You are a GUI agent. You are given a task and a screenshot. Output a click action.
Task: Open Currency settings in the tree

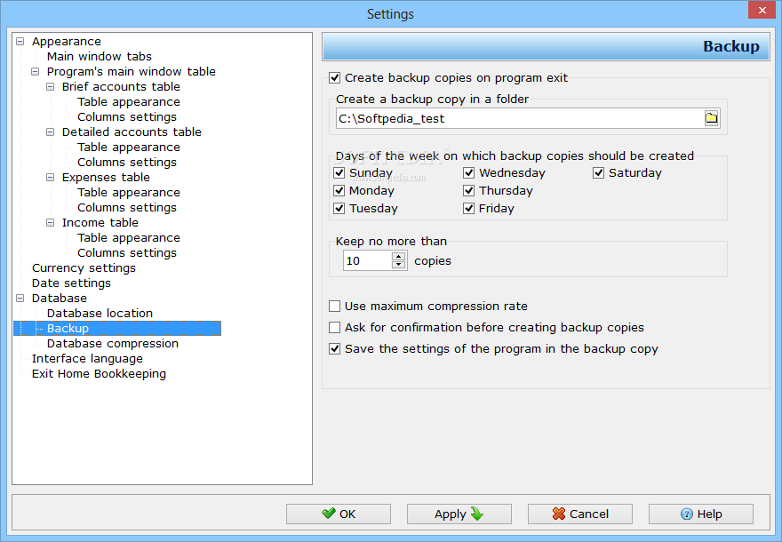[84, 267]
